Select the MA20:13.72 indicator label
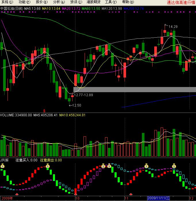 tap(71, 9)
